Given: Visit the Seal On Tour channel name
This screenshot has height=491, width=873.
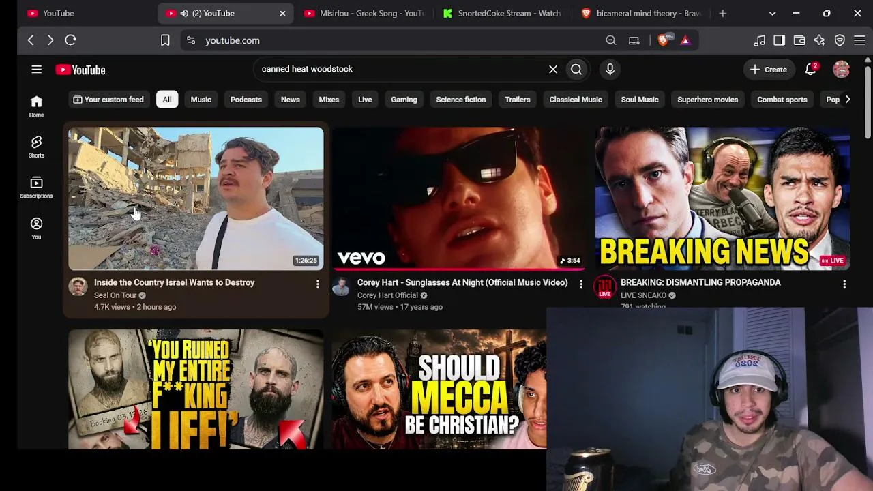Looking at the screenshot, I should 115,295.
